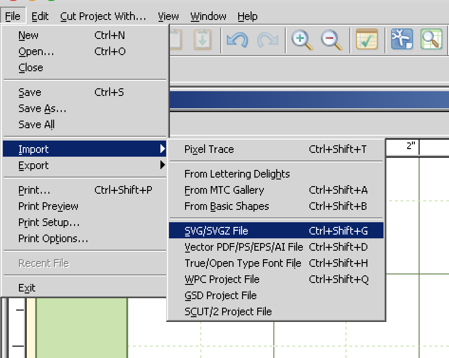Screen dimensions: 449x358
Task: Click the checkmark notepad toolbar icon
Action: click(x=366, y=39)
